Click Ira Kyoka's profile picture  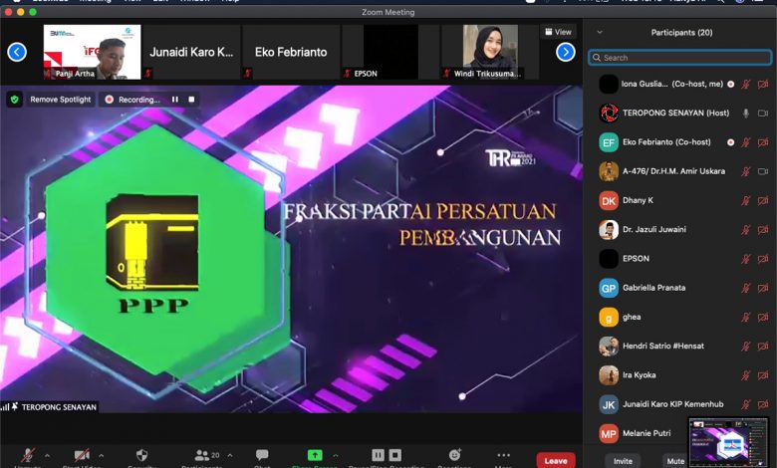tap(609, 375)
